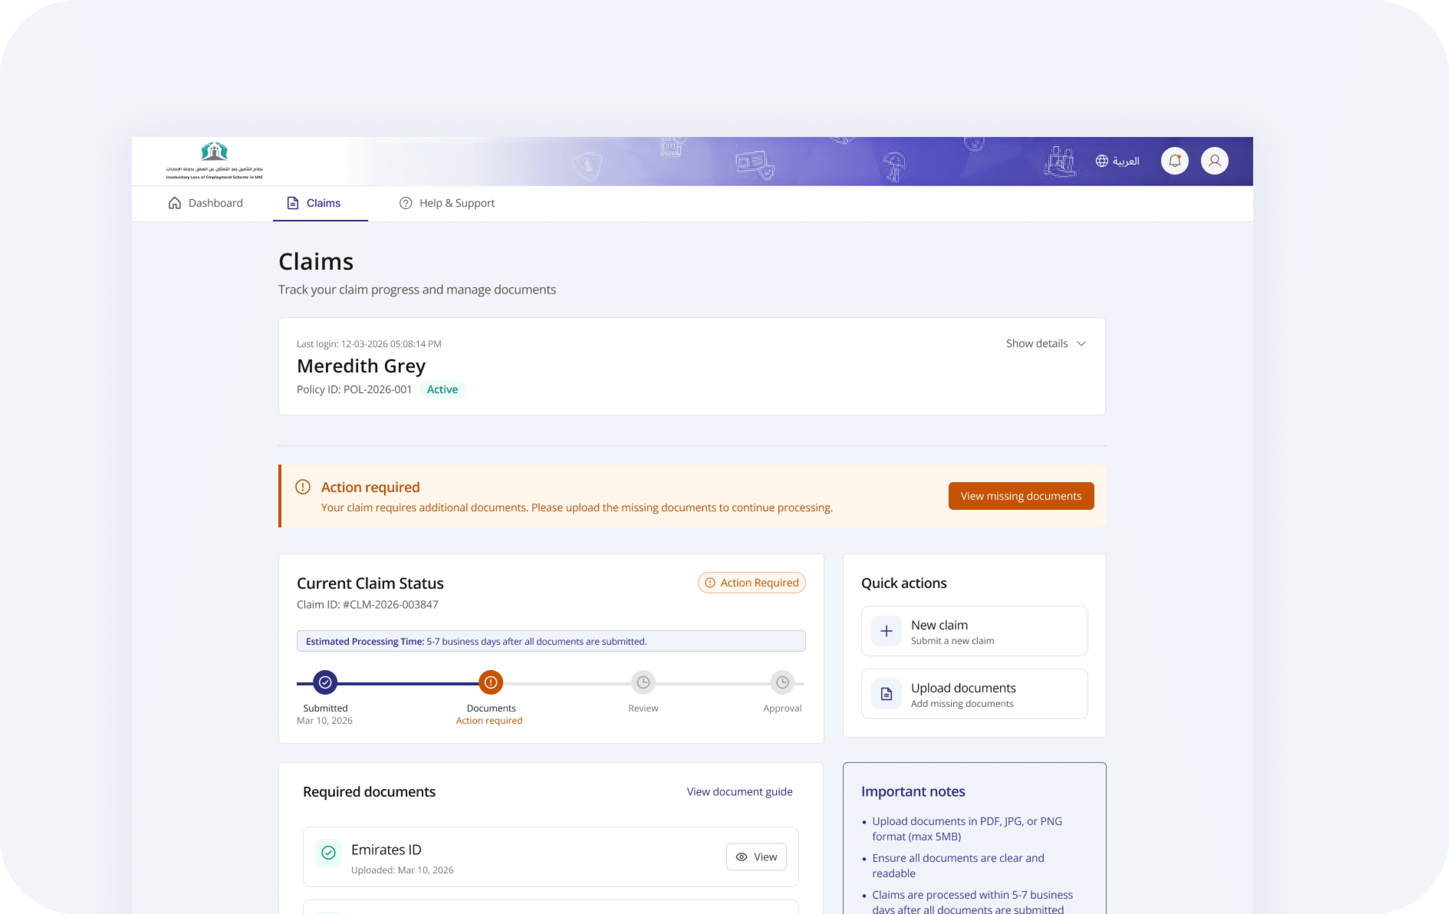Click the globe language icon
The image size is (1449, 914).
[1101, 161]
